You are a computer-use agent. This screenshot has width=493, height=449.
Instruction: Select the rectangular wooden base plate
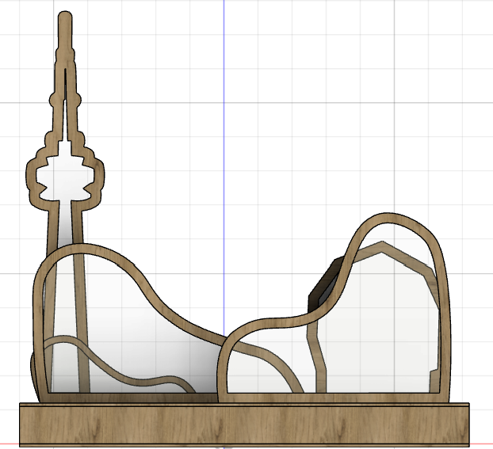tap(244, 424)
